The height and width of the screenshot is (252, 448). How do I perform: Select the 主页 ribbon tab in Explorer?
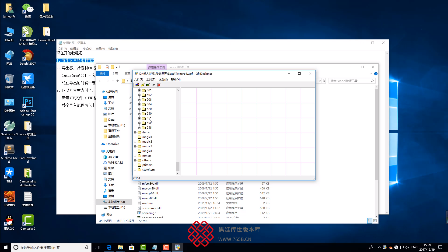(115, 74)
